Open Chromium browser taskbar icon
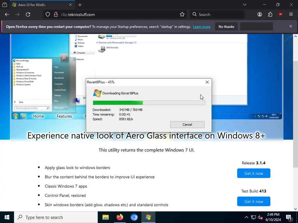 coord(134,217)
